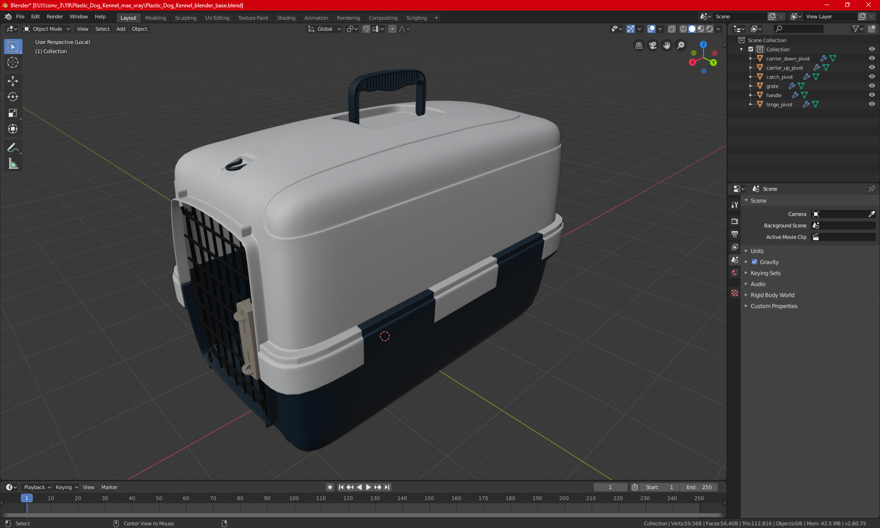Screen dimensions: 880x528
Task: Select the Scale tool
Action: (13, 113)
